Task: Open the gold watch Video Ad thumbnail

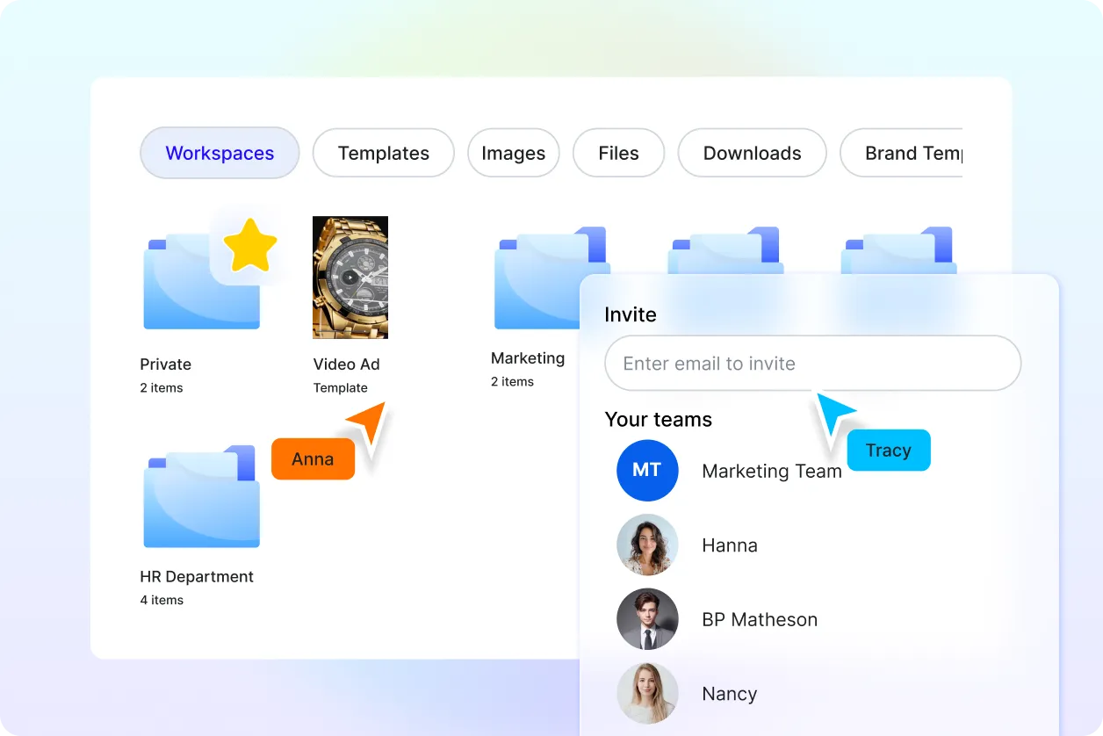Action: point(350,278)
